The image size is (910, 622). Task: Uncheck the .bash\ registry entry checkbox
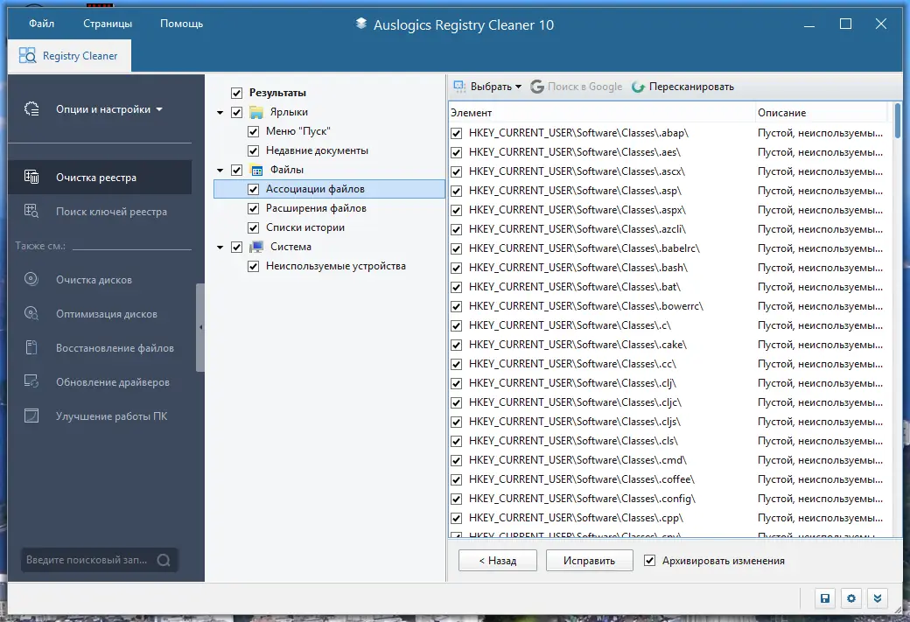(x=457, y=268)
